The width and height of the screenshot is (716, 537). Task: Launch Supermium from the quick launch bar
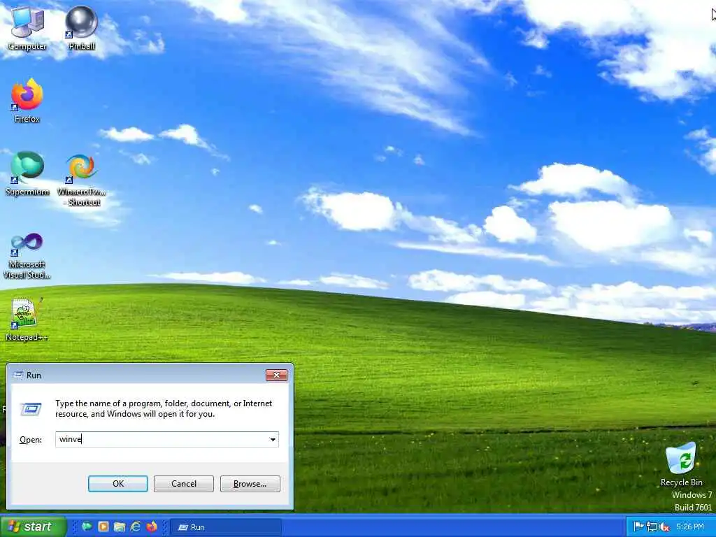[x=86, y=527]
